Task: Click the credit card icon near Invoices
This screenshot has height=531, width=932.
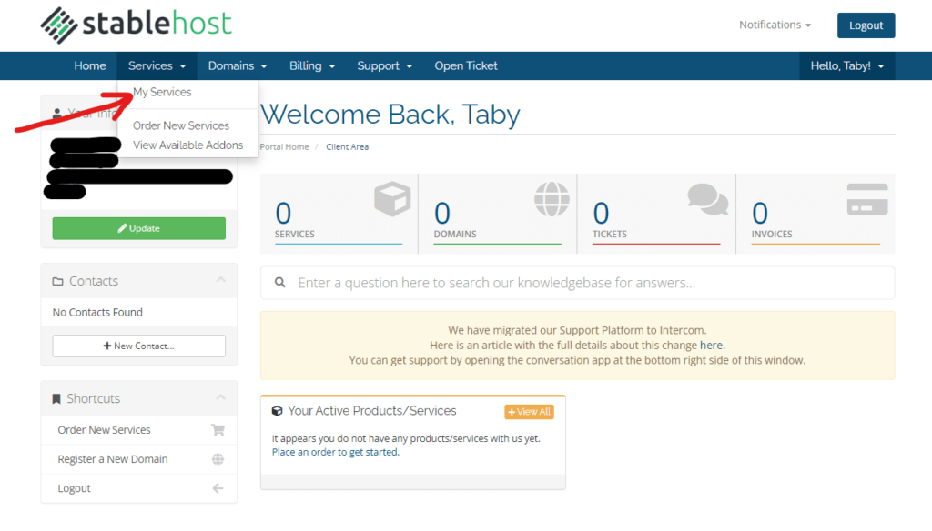Action: 866,199
